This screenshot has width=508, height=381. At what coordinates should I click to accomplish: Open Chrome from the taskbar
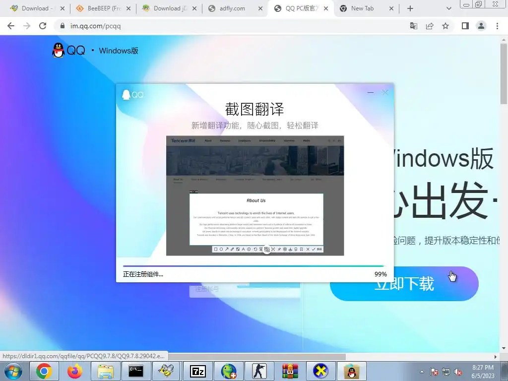tap(44, 371)
